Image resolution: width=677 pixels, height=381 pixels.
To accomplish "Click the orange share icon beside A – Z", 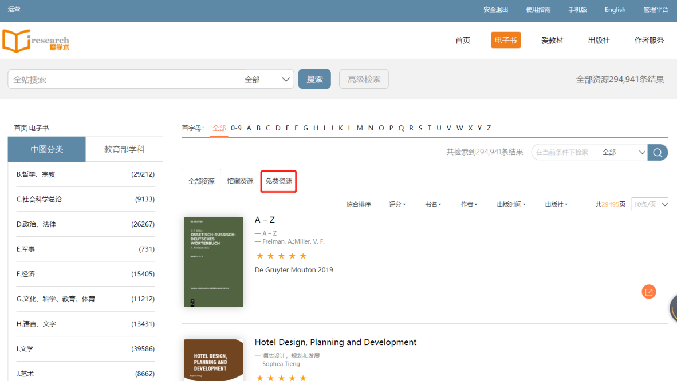I will 648,292.
